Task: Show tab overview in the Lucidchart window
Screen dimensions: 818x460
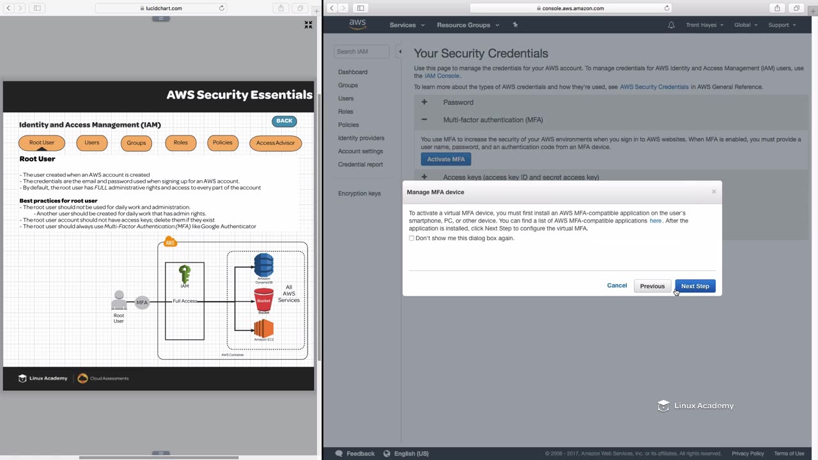Action: [x=300, y=8]
